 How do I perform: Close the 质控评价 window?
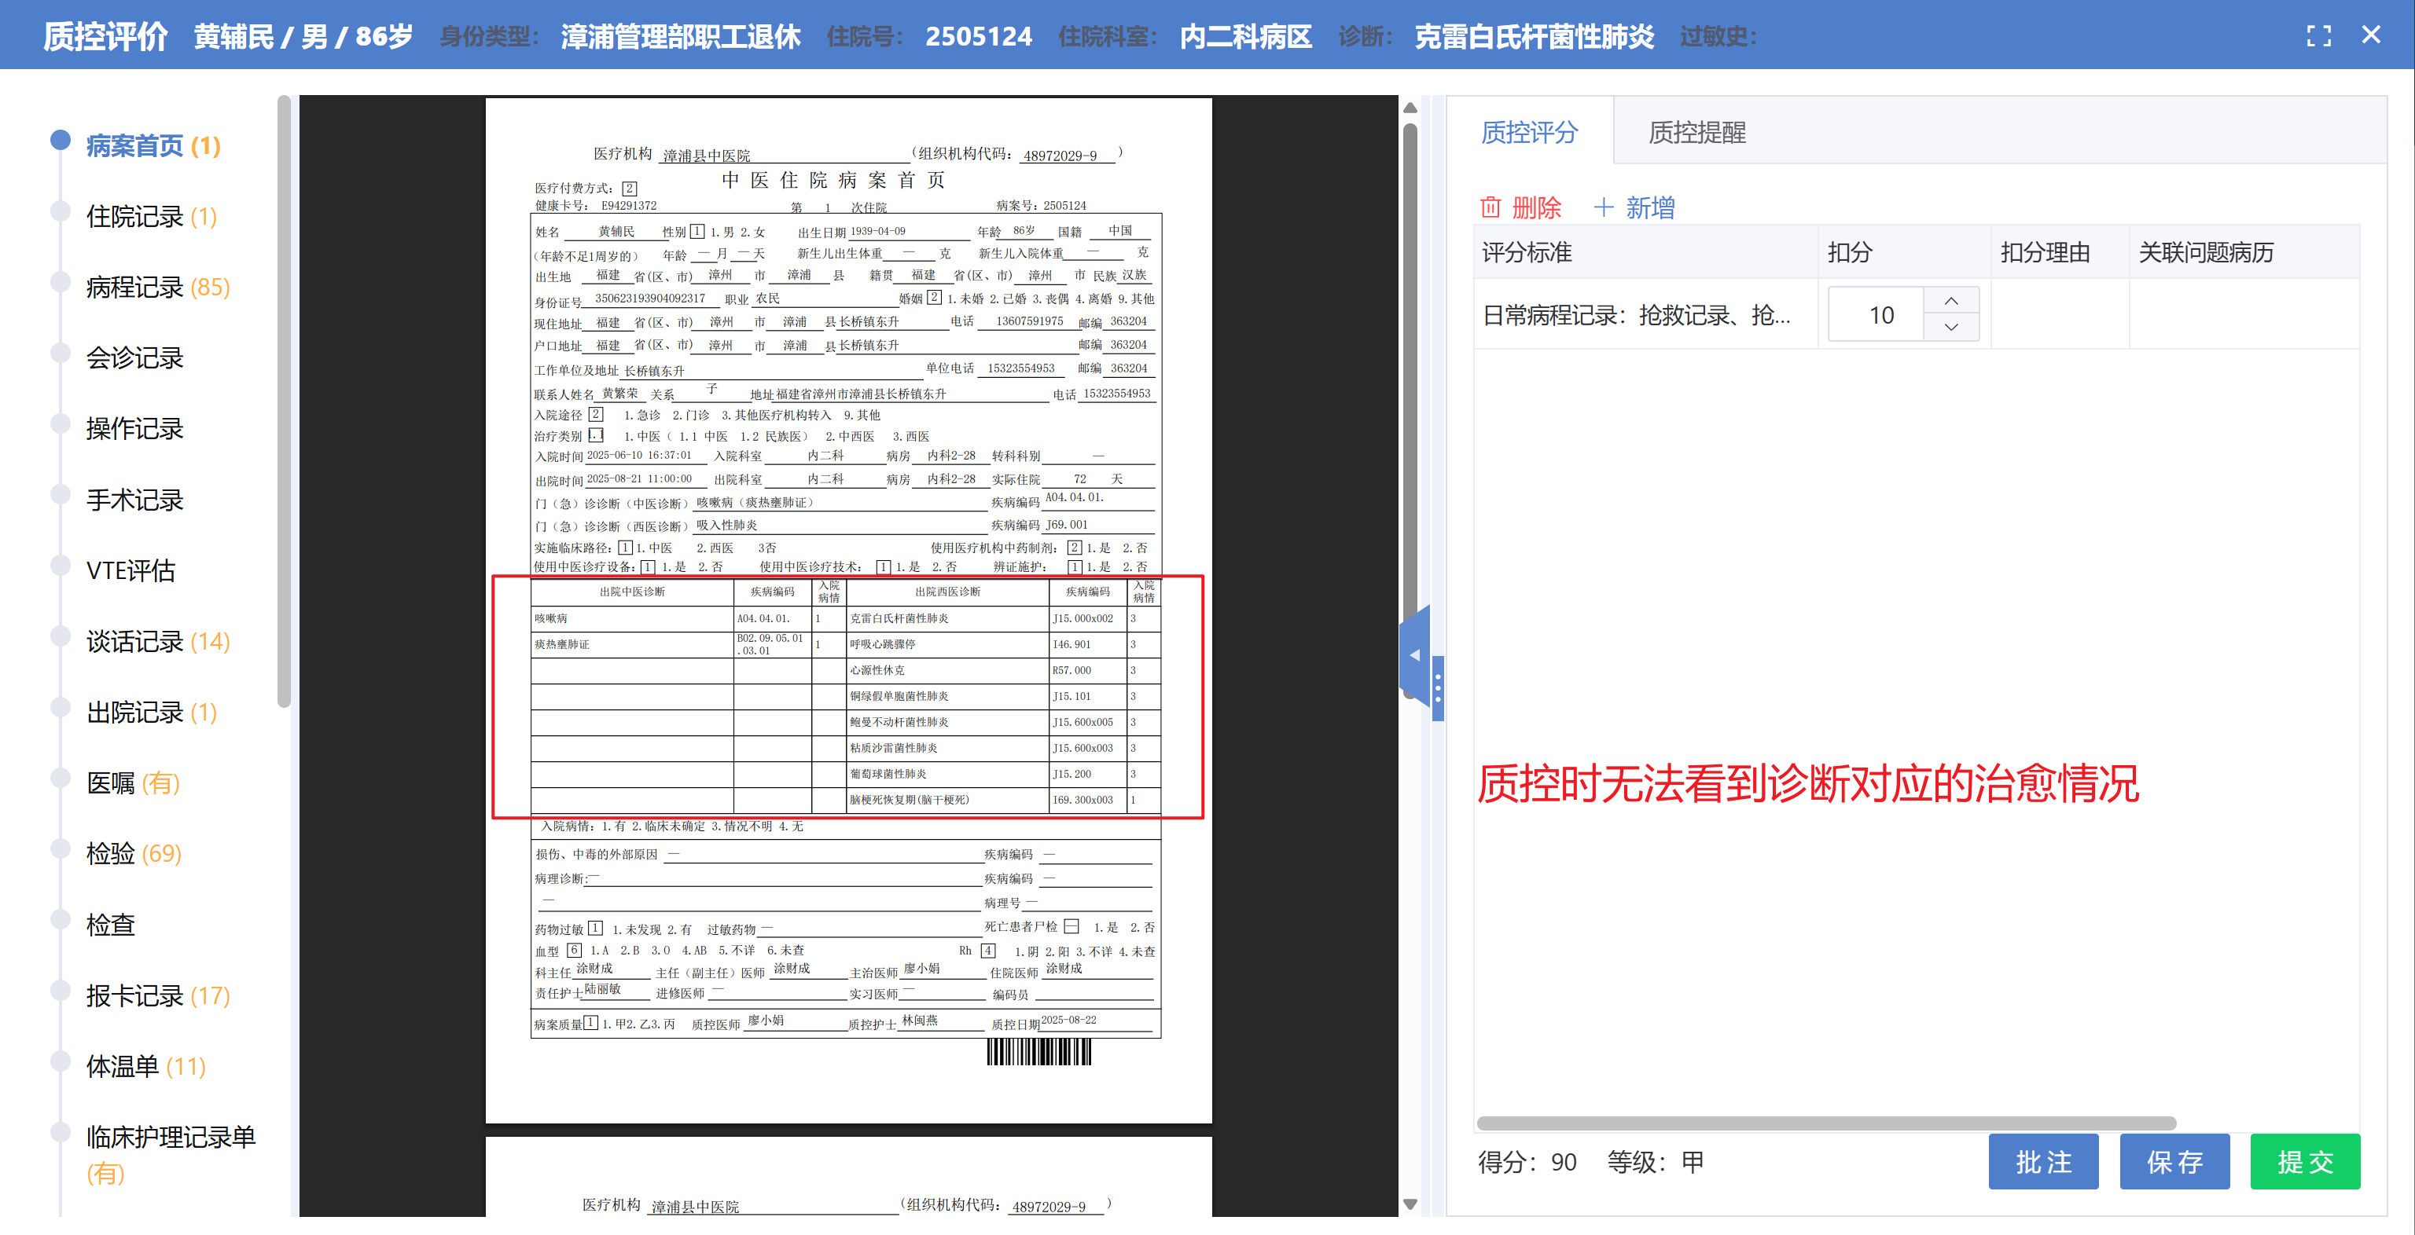2371,35
